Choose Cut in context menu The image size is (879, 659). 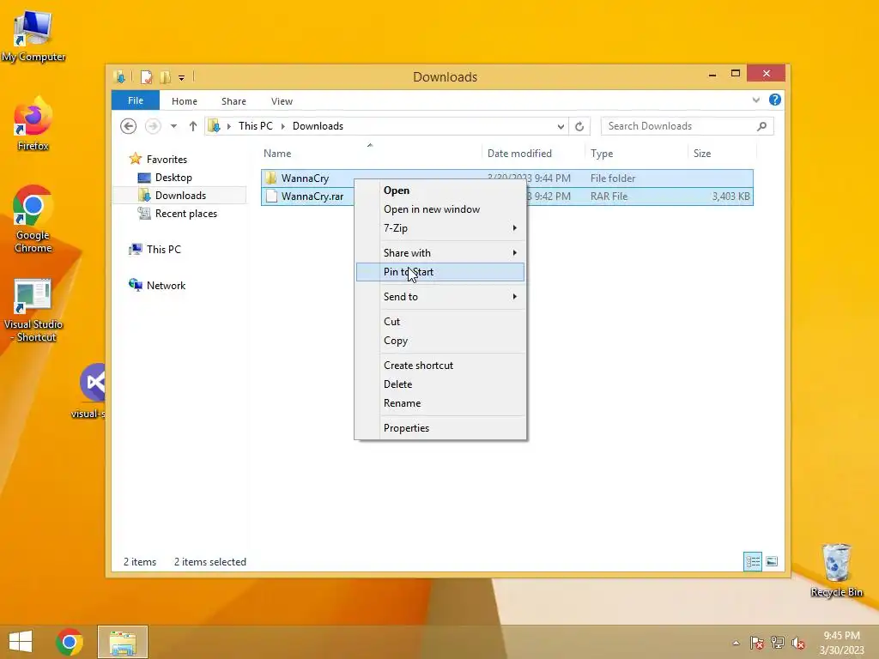click(440, 321)
